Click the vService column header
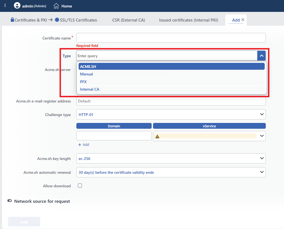The height and width of the screenshot is (229, 284). pyautogui.click(x=209, y=126)
